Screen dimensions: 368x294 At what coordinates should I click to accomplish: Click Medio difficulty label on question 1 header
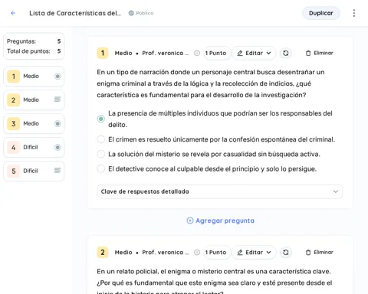(123, 53)
